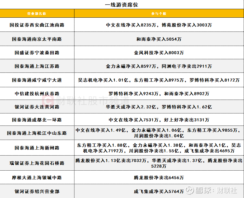This screenshot has height=198, width=244.
Task: Select 昊志机电净买入1.01亿 row text
Action: (103, 80)
